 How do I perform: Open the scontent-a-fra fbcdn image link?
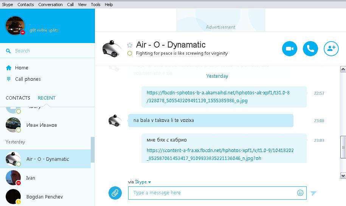[220, 154]
